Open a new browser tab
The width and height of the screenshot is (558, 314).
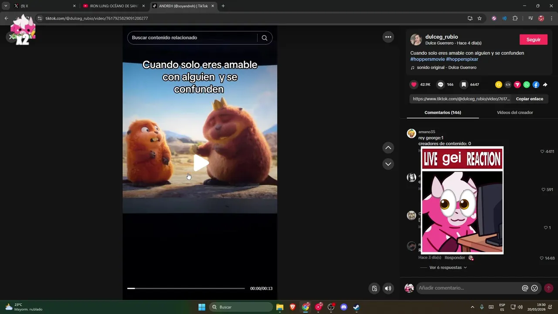coord(223,6)
